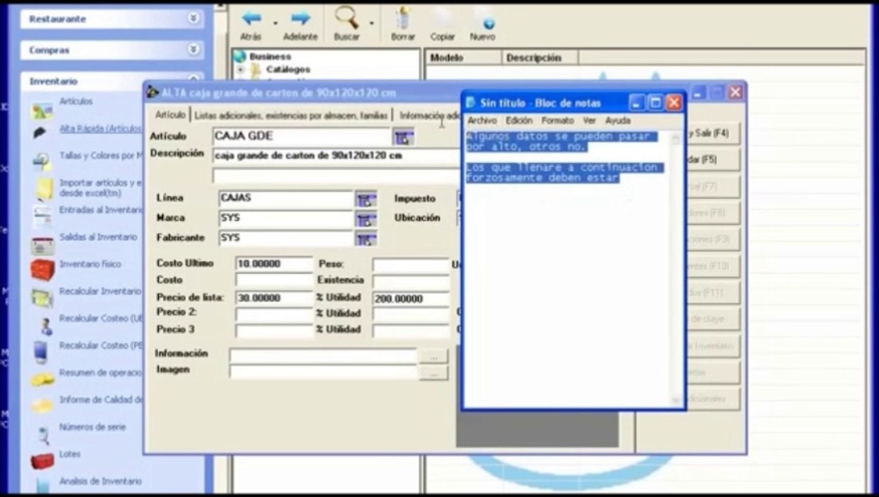
Task: Expand the Compras sidebar section
Action: click(x=194, y=50)
